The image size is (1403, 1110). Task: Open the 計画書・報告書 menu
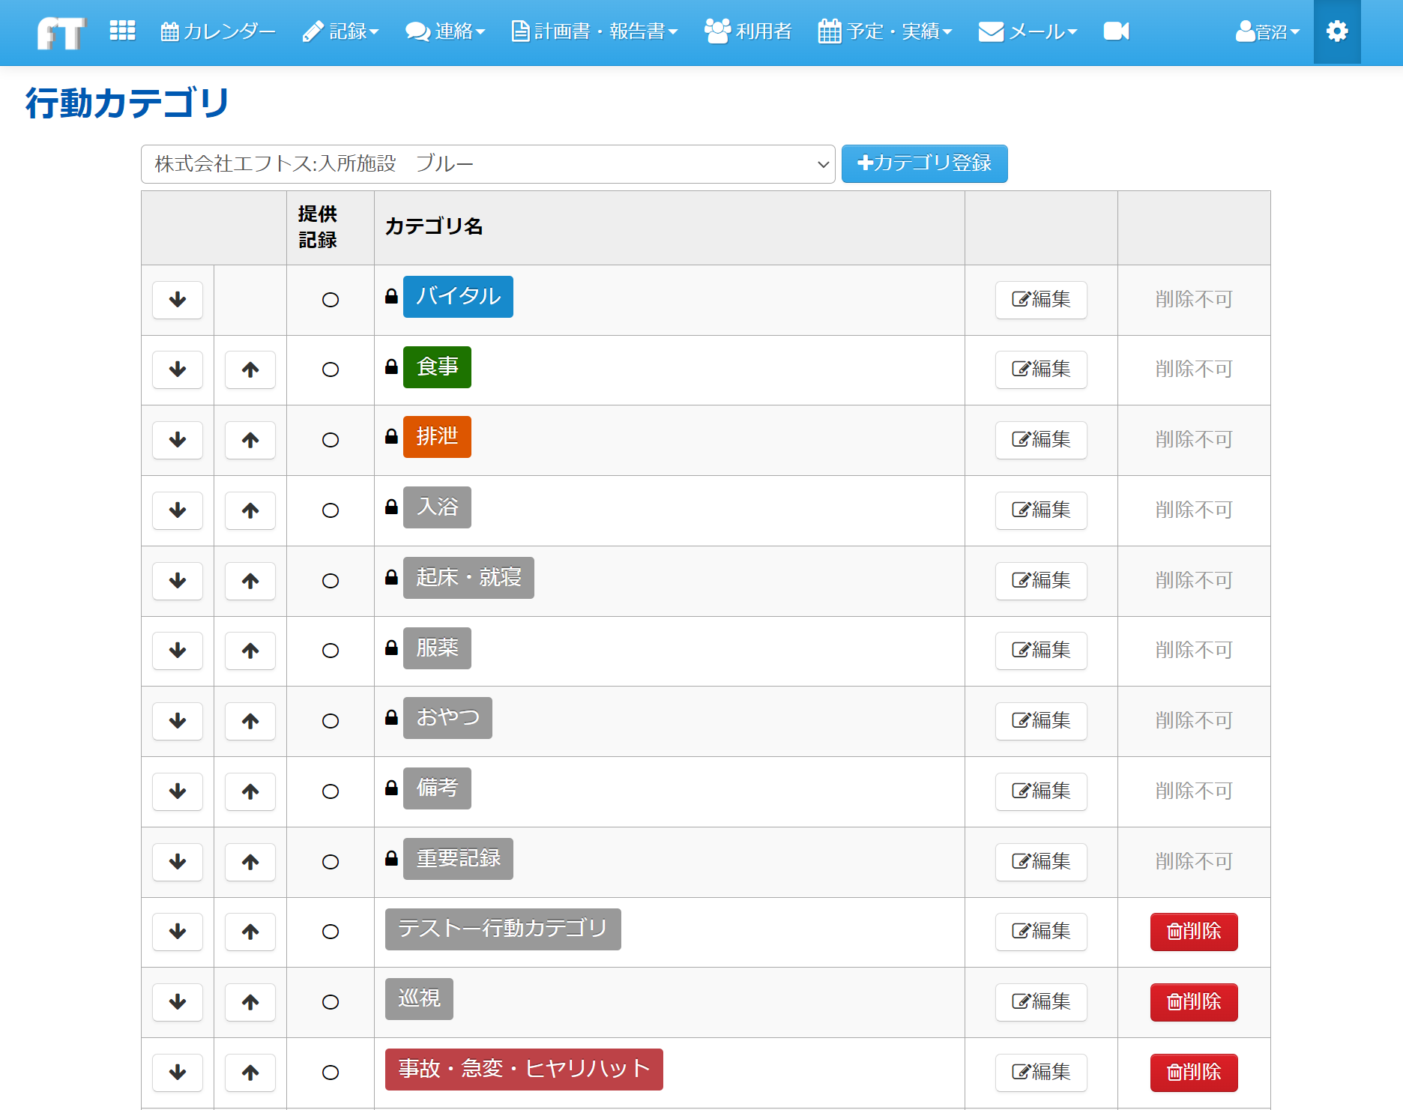coord(594,31)
